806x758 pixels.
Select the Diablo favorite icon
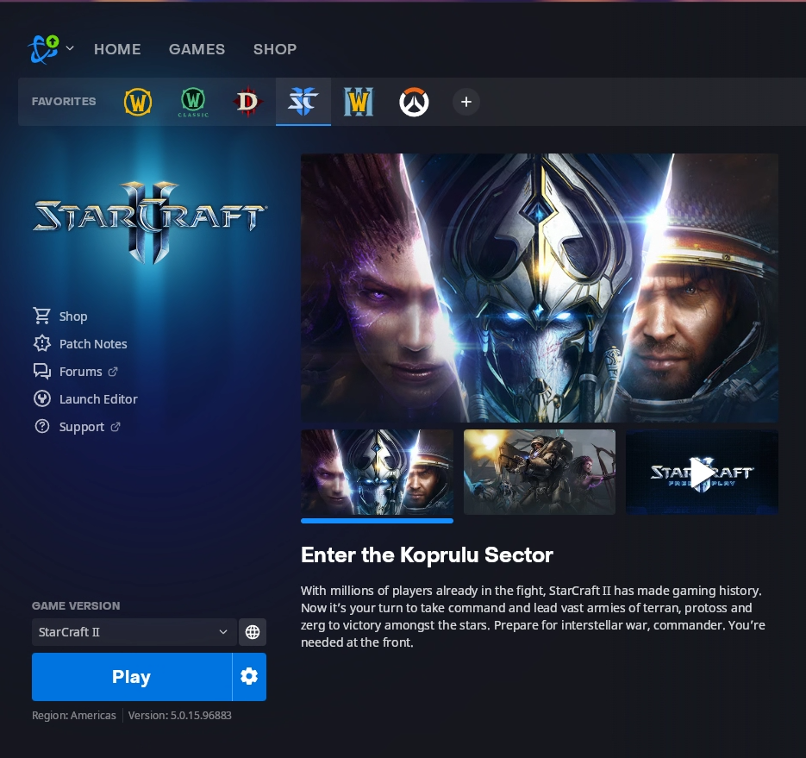(247, 102)
